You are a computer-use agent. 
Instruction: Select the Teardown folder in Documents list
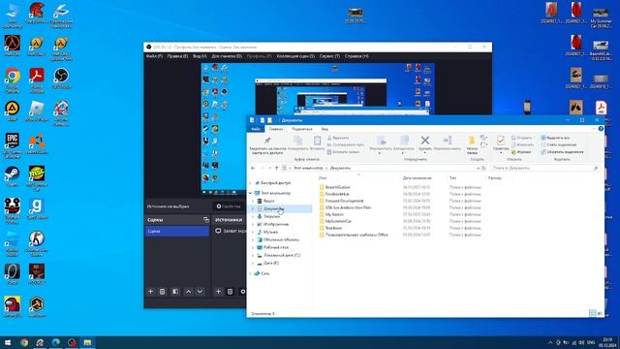333,228
